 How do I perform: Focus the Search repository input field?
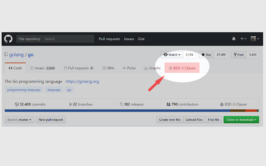[x=68, y=39]
